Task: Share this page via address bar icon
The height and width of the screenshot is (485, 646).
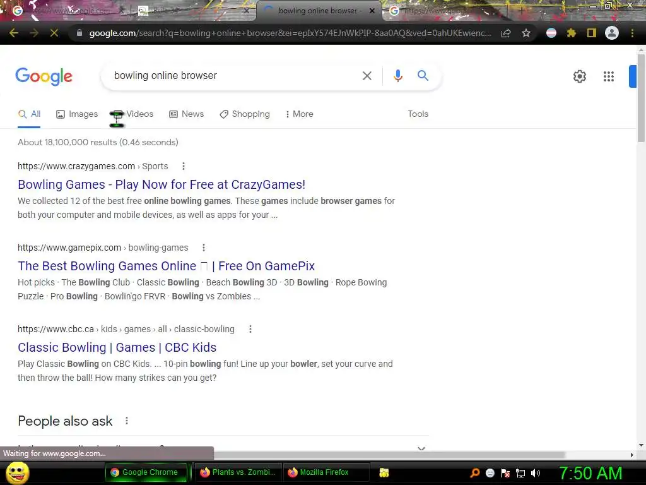Action: click(506, 33)
